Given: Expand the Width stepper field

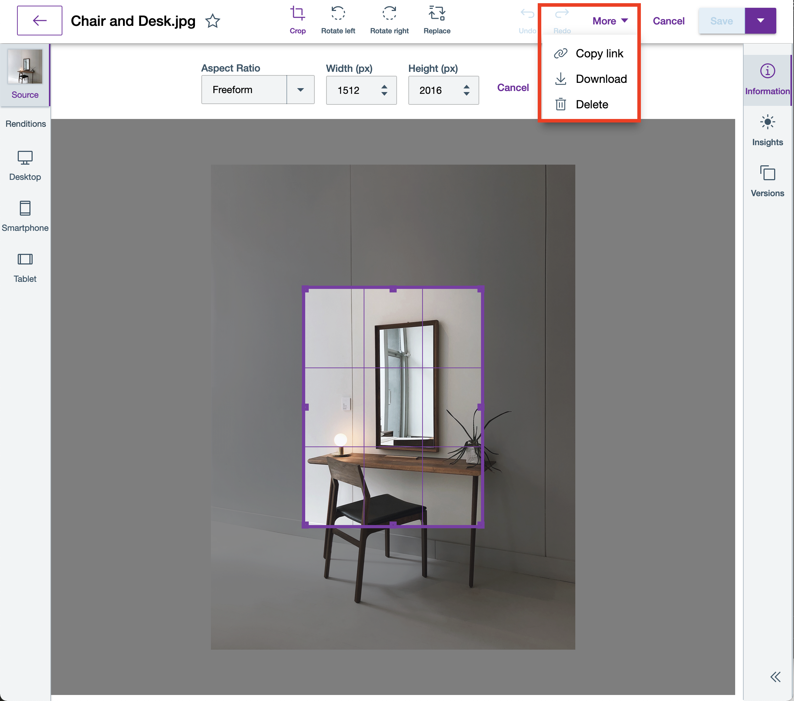Looking at the screenshot, I should [x=384, y=87].
